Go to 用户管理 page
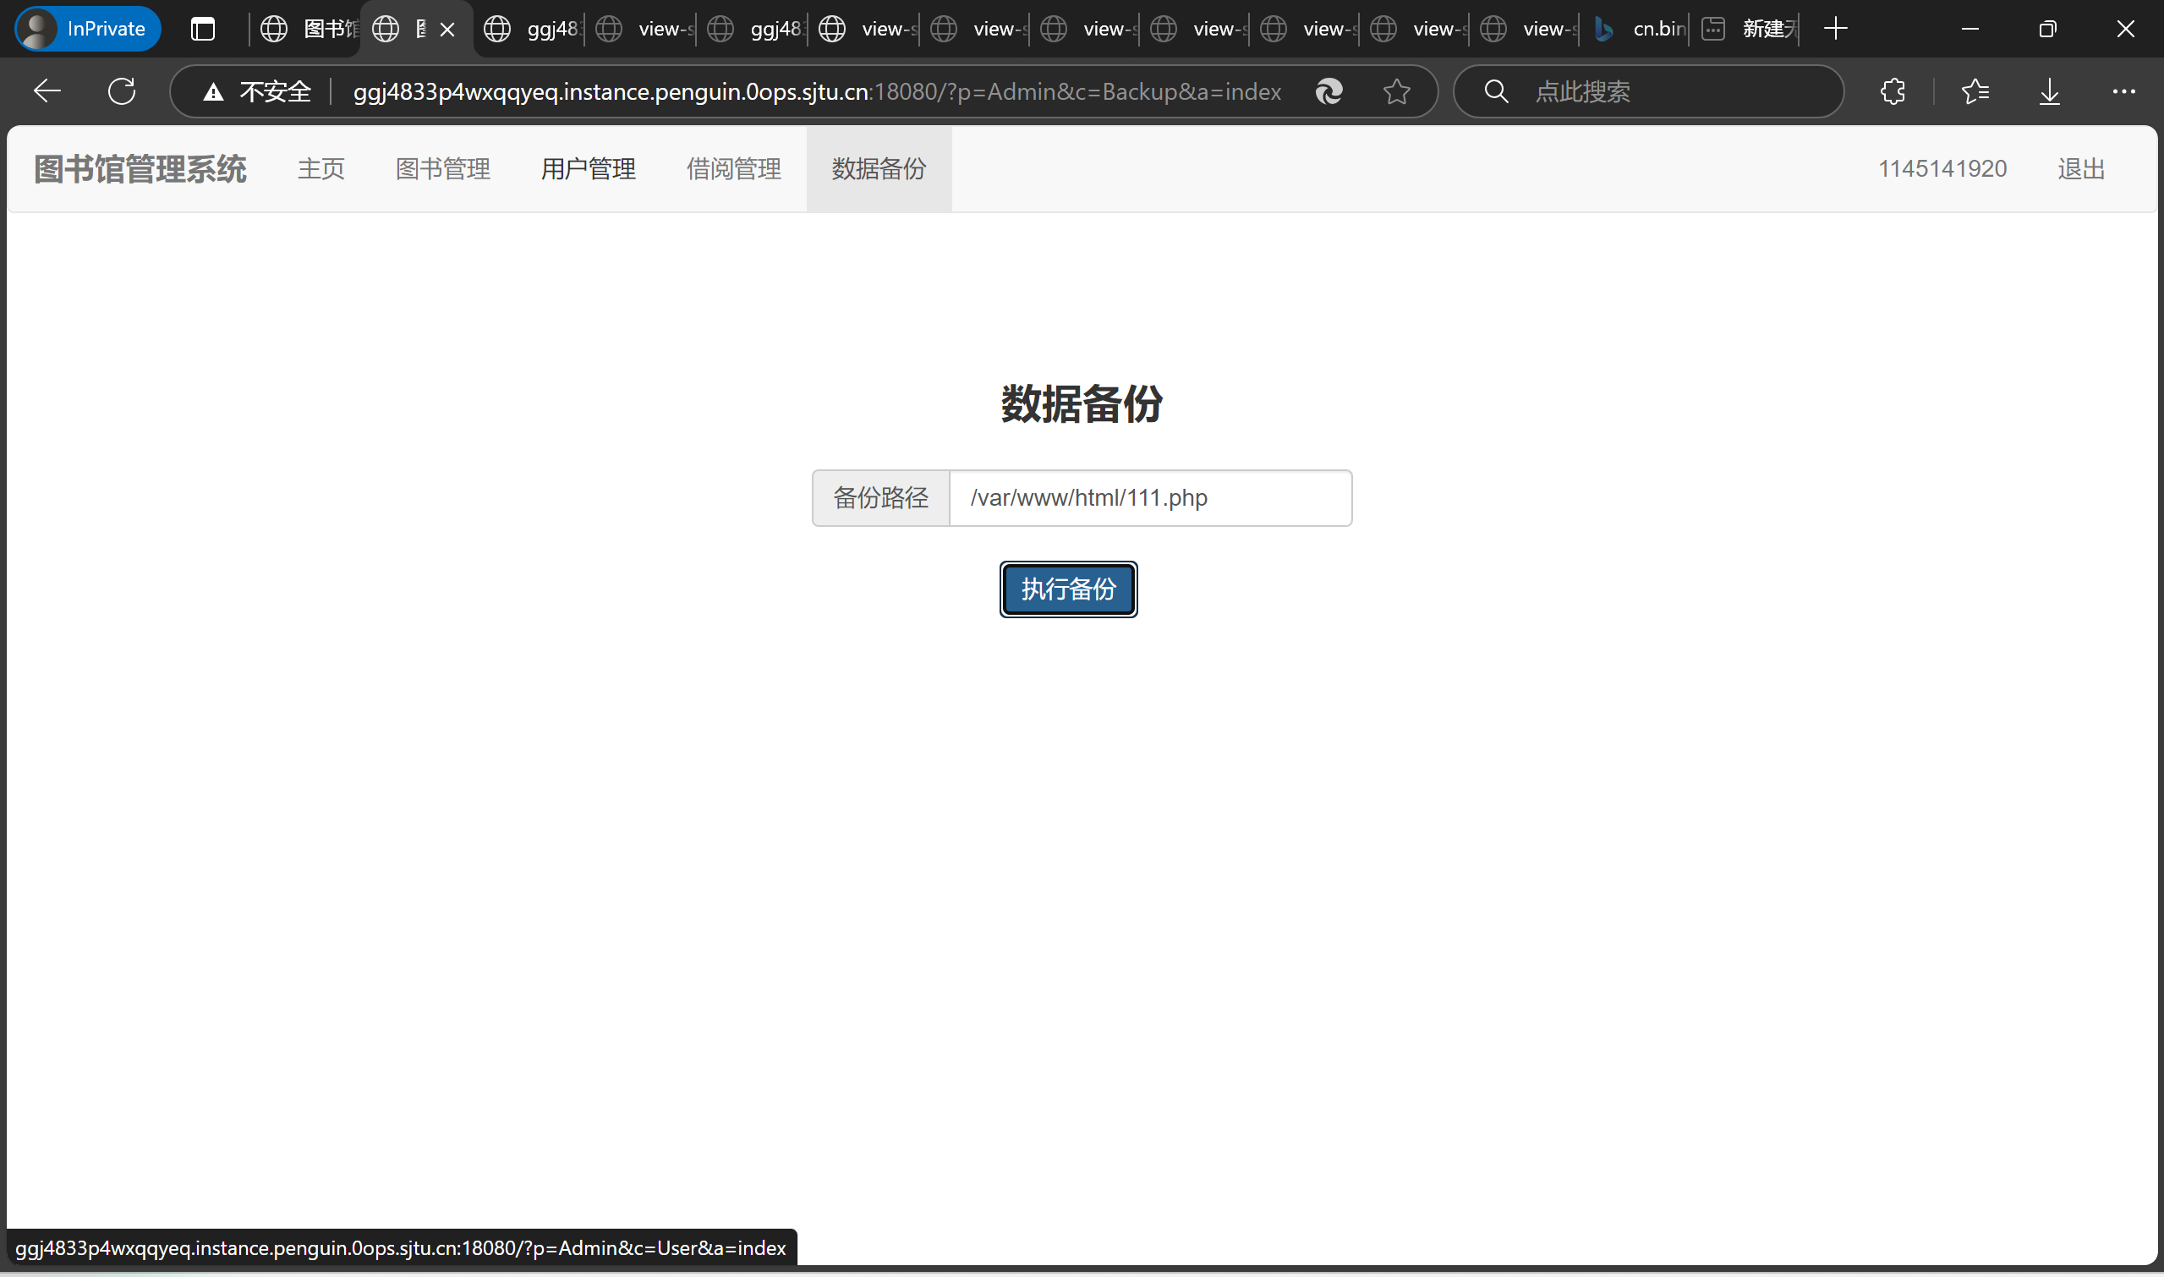 pos(588,168)
